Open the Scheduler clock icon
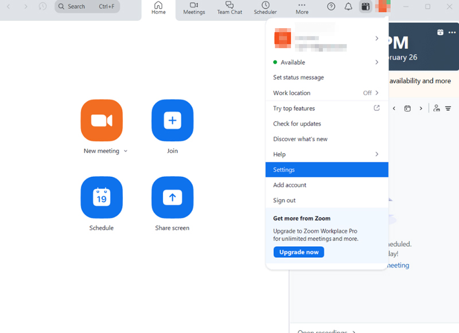 tap(265, 8)
